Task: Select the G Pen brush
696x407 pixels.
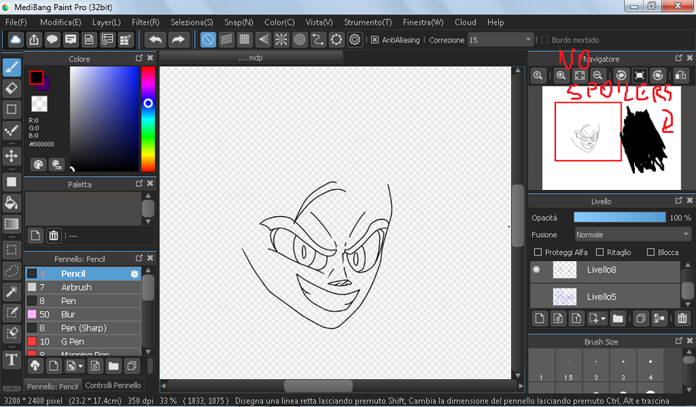Action: (83, 341)
